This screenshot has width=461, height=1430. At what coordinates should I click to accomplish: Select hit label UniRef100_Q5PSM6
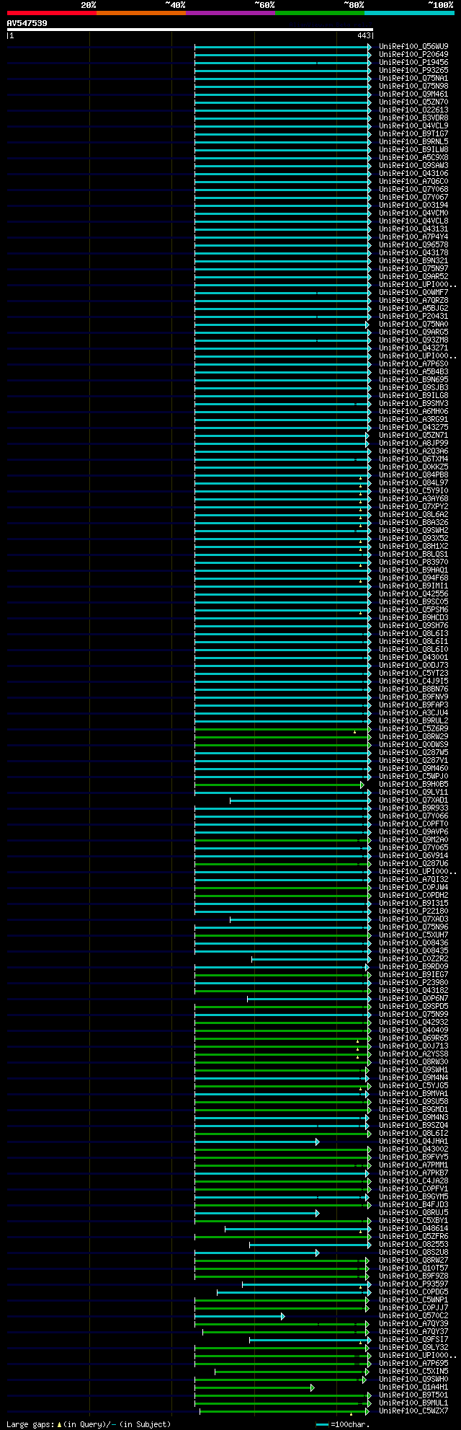[x=413, y=610]
